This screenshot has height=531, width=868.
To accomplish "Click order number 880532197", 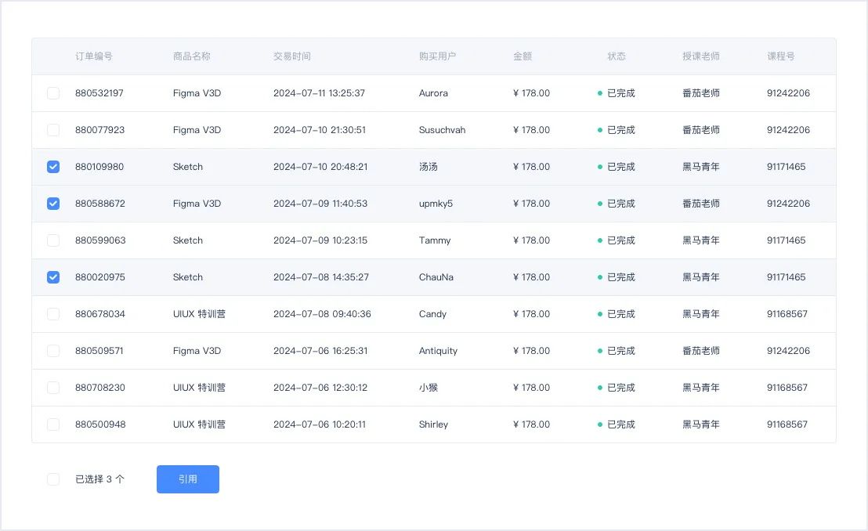I will [99, 93].
